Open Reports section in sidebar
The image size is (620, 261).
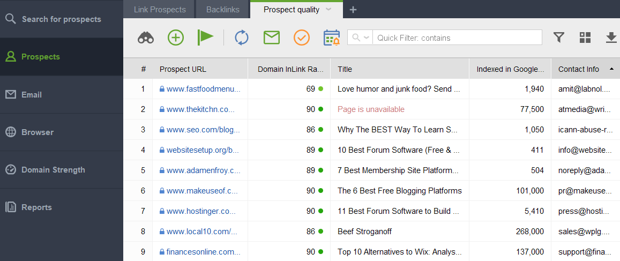coord(62,207)
